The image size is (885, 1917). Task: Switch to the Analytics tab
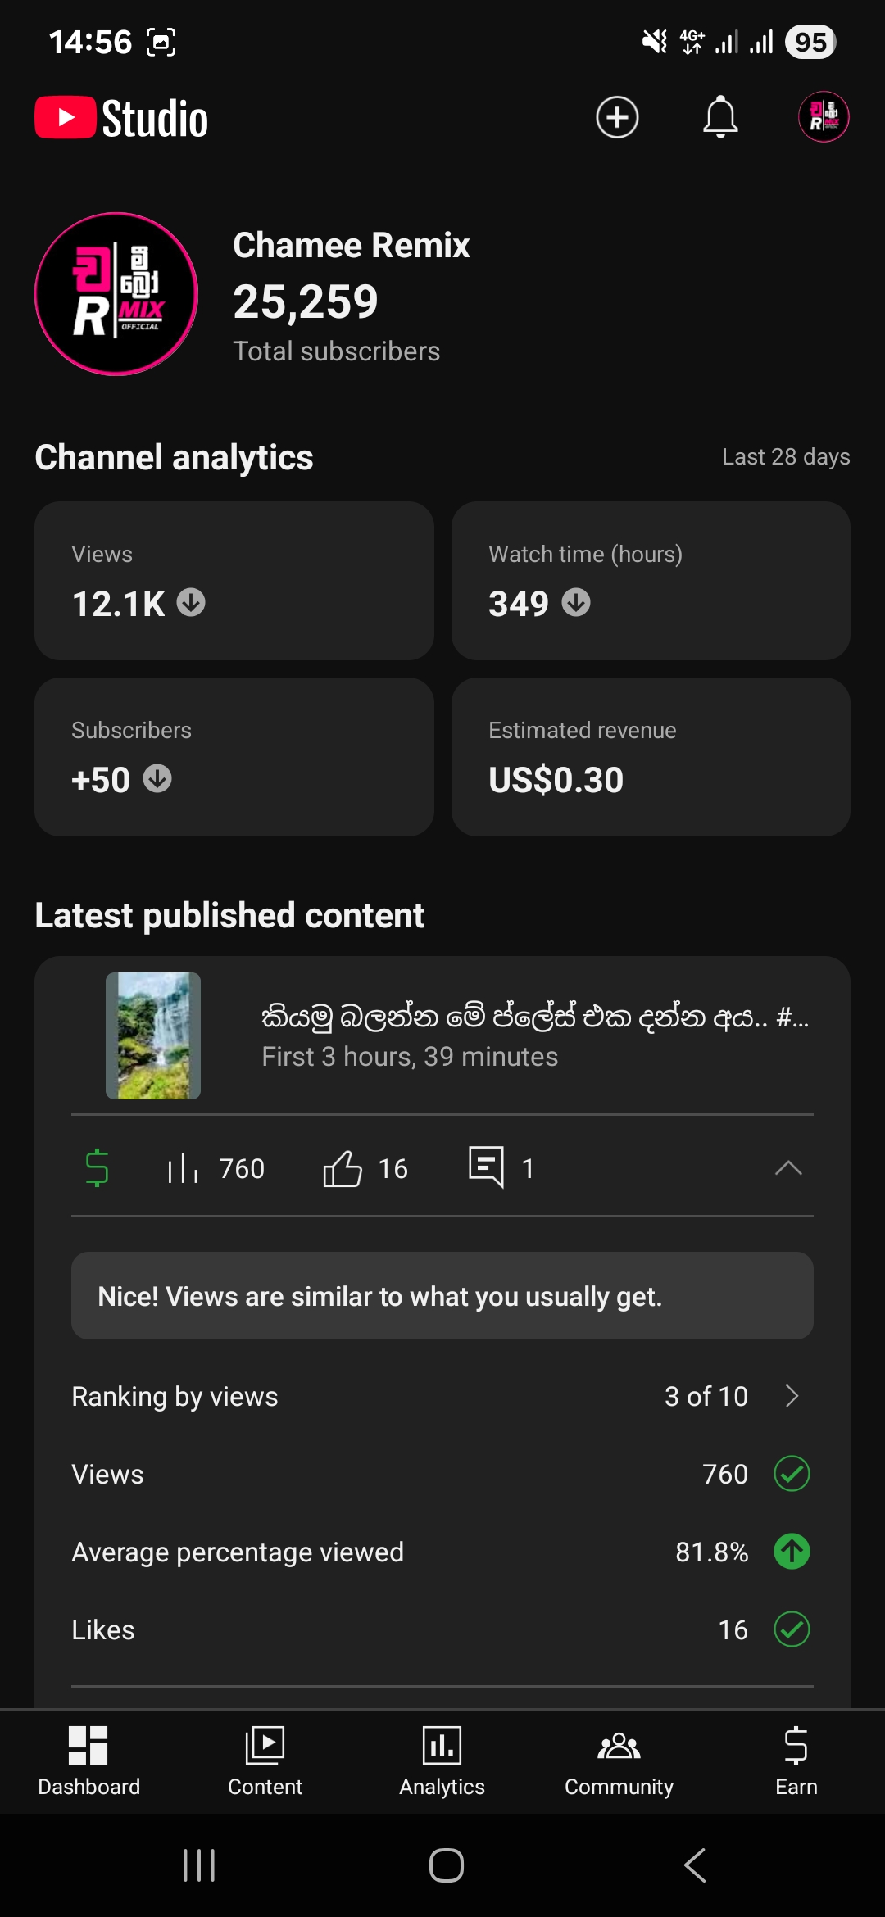coord(442,1761)
